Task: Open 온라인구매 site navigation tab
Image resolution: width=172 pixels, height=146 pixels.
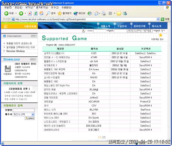Action: pyautogui.click(x=139, y=26)
